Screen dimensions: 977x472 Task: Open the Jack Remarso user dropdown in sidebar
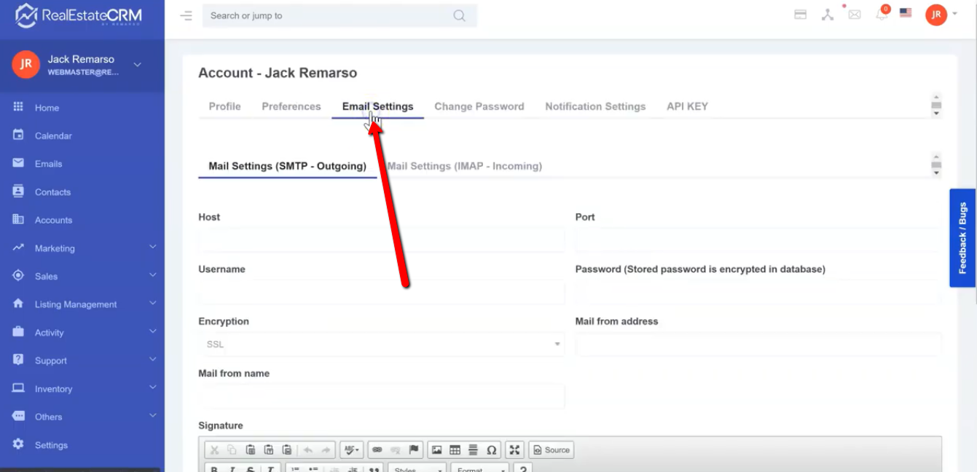137,65
